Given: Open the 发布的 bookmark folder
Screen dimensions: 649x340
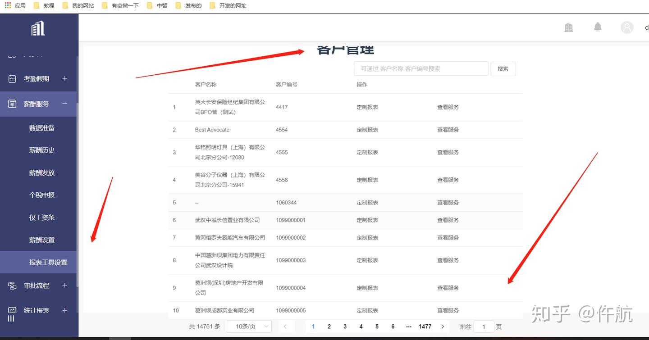Looking at the screenshot, I should 188,5.
